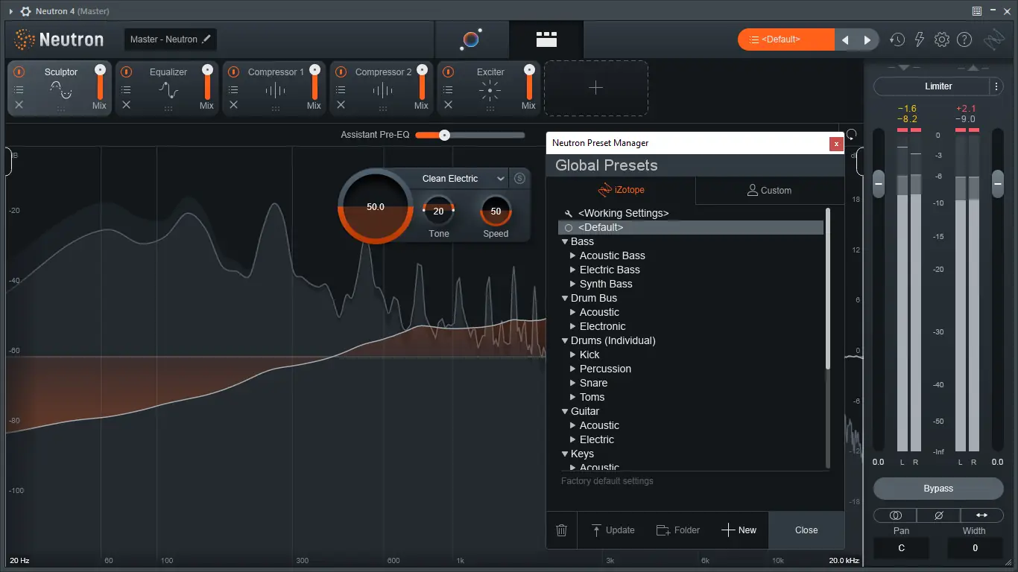
Task: Switch to the iZotope presets tab
Action: pyautogui.click(x=621, y=191)
